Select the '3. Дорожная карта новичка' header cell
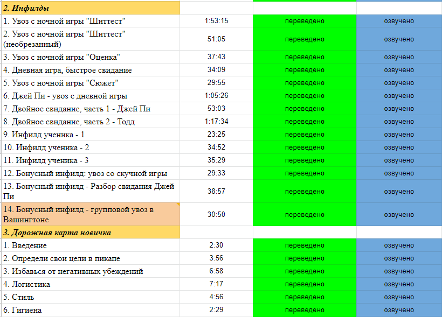This screenshot has width=442, height=317. pos(89,233)
